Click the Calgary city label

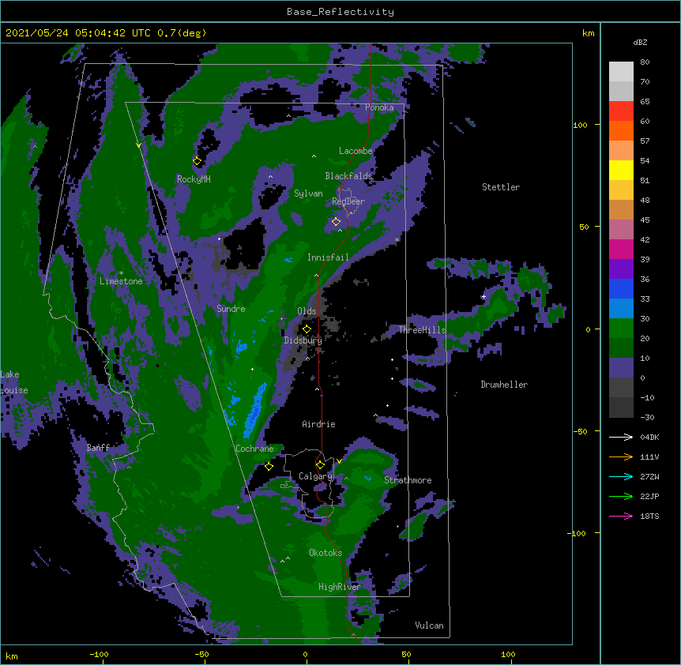coord(316,476)
